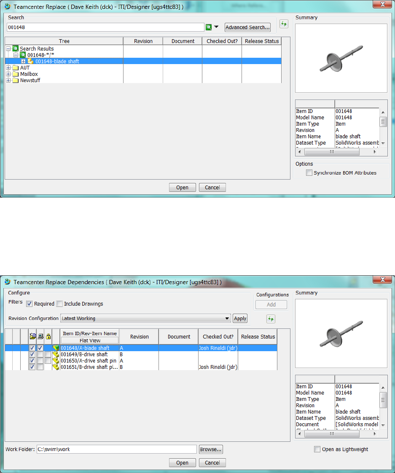
Task: Open the search type dropdown arrow
Action: [x=216, y=27]
